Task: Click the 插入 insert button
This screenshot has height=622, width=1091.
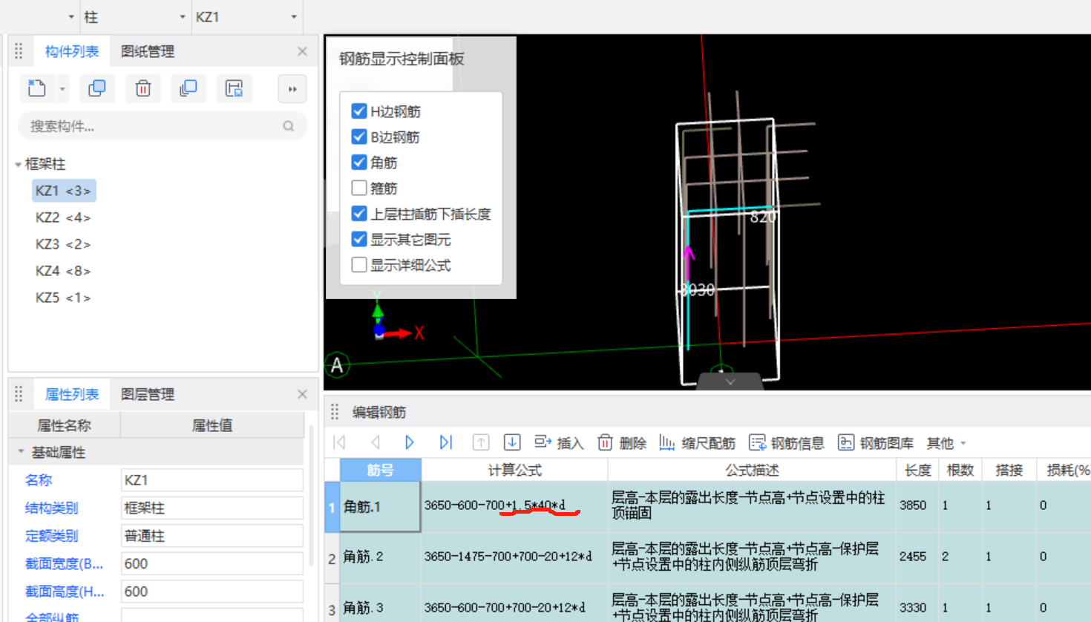Action: [559, 443]
